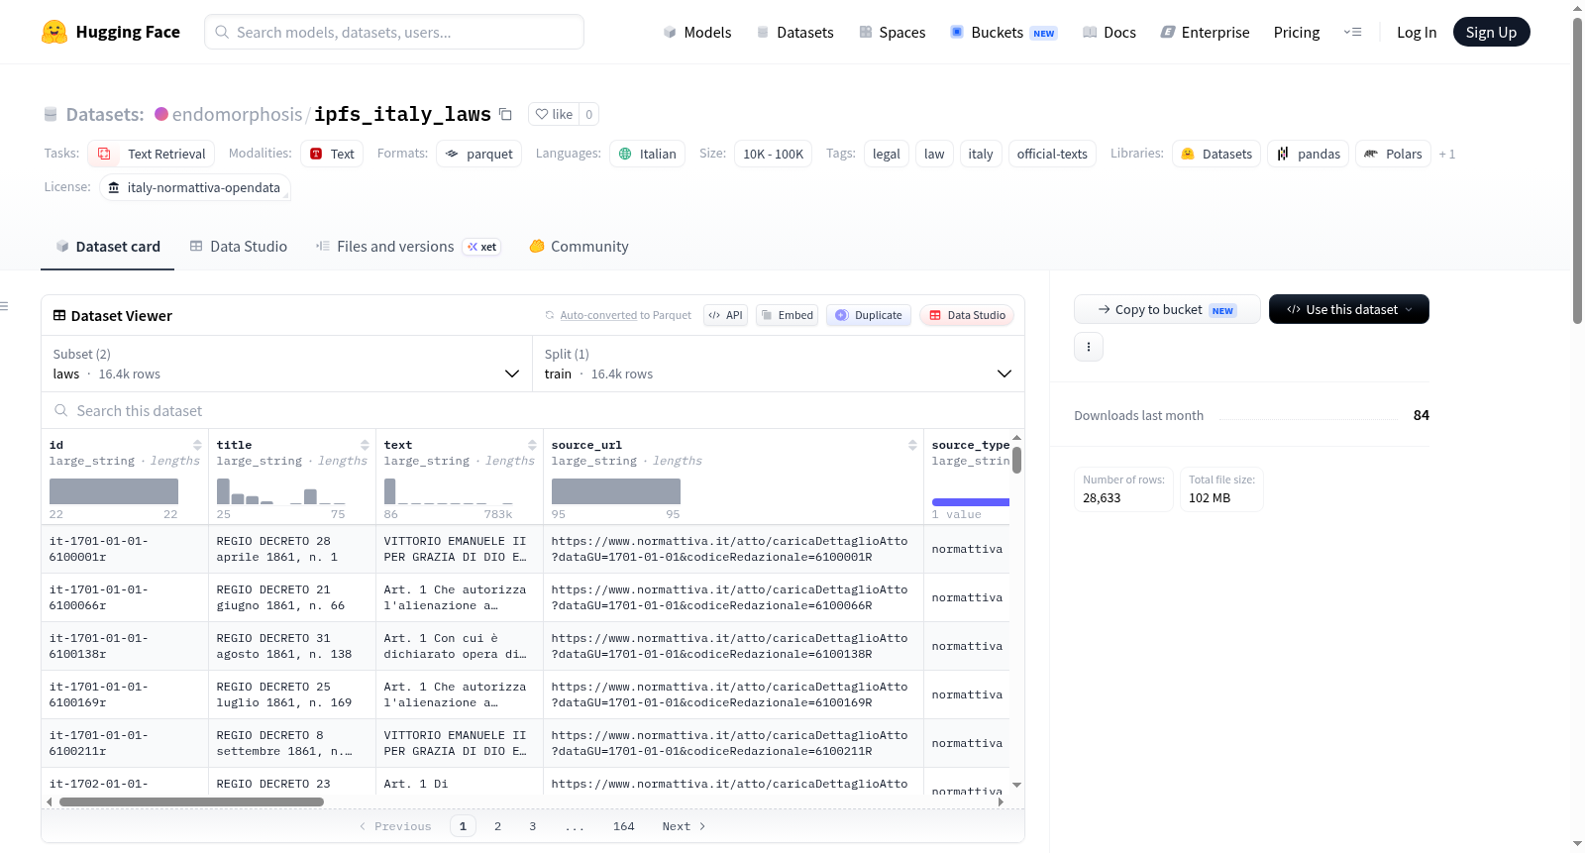The width and height of the screenshot is (1585, 853).
Task: Click the page vertical scrollbar
Action: (1577, 170)
